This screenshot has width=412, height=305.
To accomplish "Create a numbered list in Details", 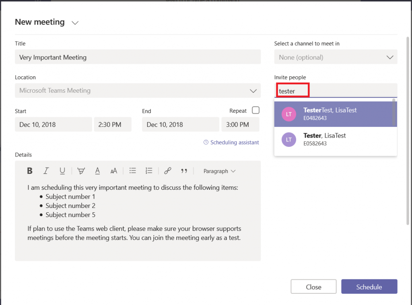I will (149, 171).
